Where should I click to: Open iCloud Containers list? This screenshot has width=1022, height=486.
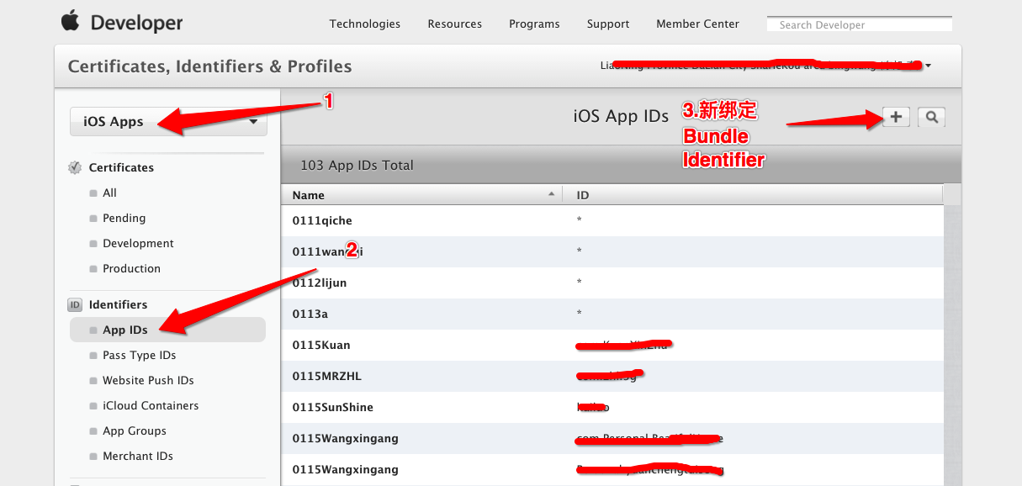pos(151,405)
